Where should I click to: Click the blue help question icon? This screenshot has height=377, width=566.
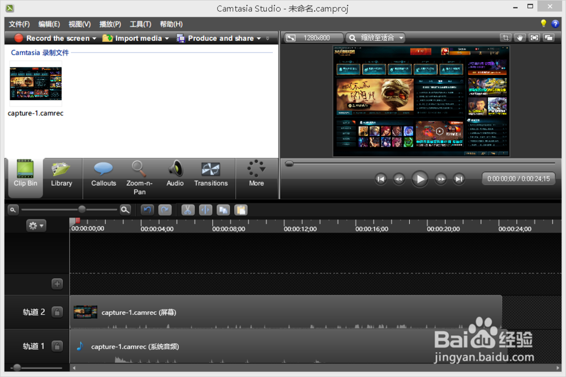coord(555,24)
